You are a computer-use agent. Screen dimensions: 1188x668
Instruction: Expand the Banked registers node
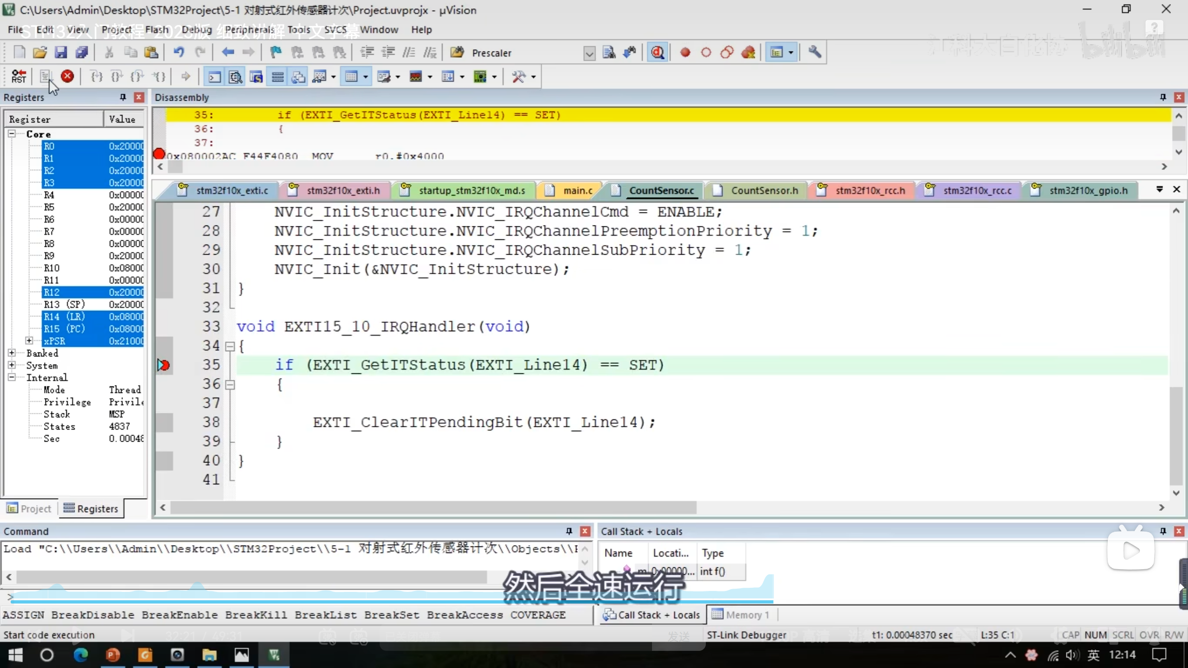[x=12, y=353]
